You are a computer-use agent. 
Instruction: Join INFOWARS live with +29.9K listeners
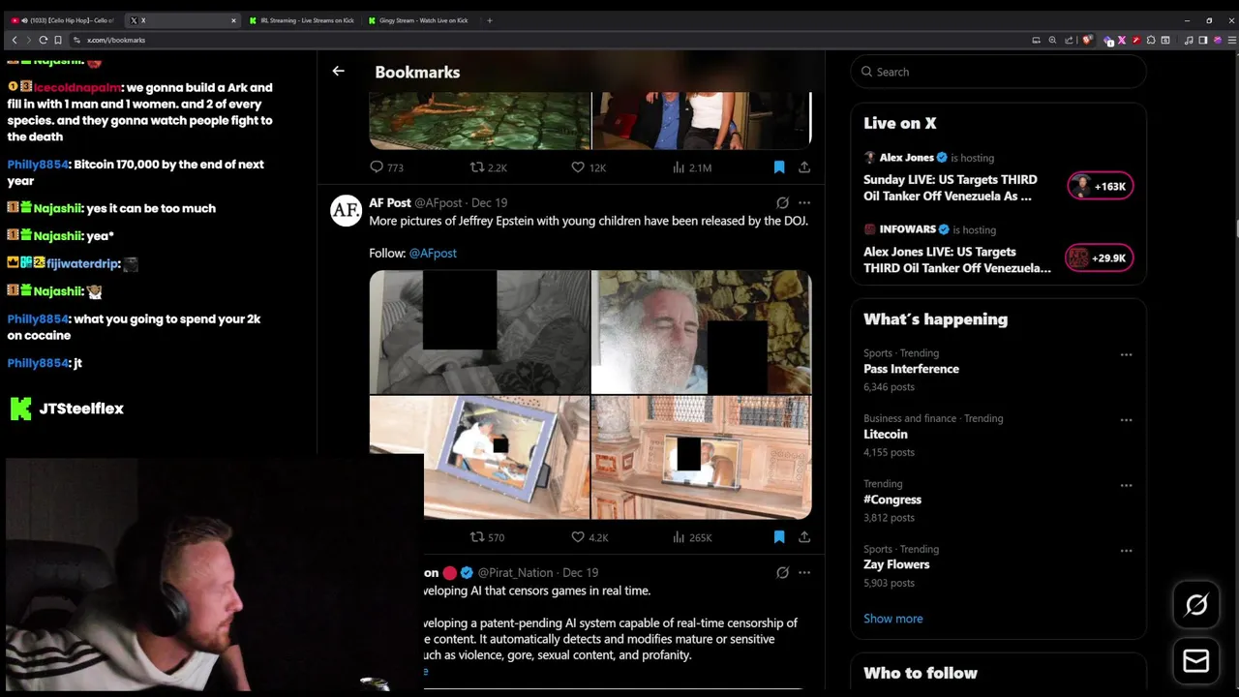tap(1099, 258)
